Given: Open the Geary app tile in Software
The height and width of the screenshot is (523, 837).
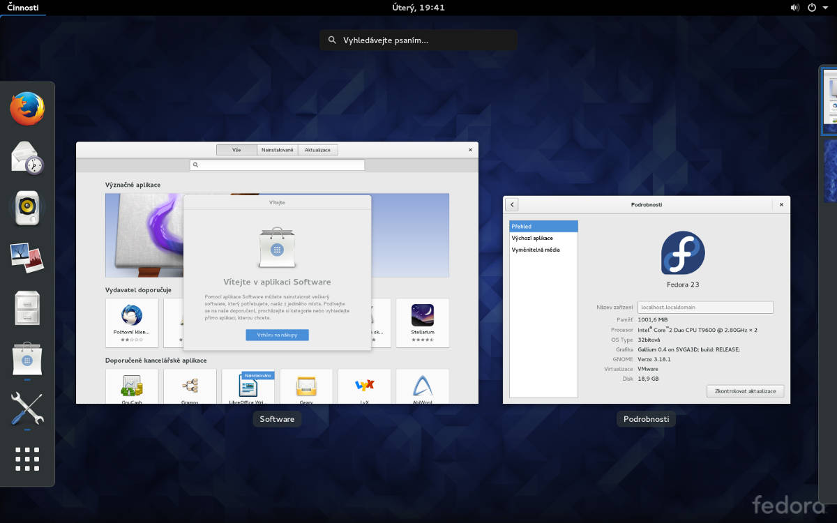Looking at the screenshot, I should click(x=306, y=386).
